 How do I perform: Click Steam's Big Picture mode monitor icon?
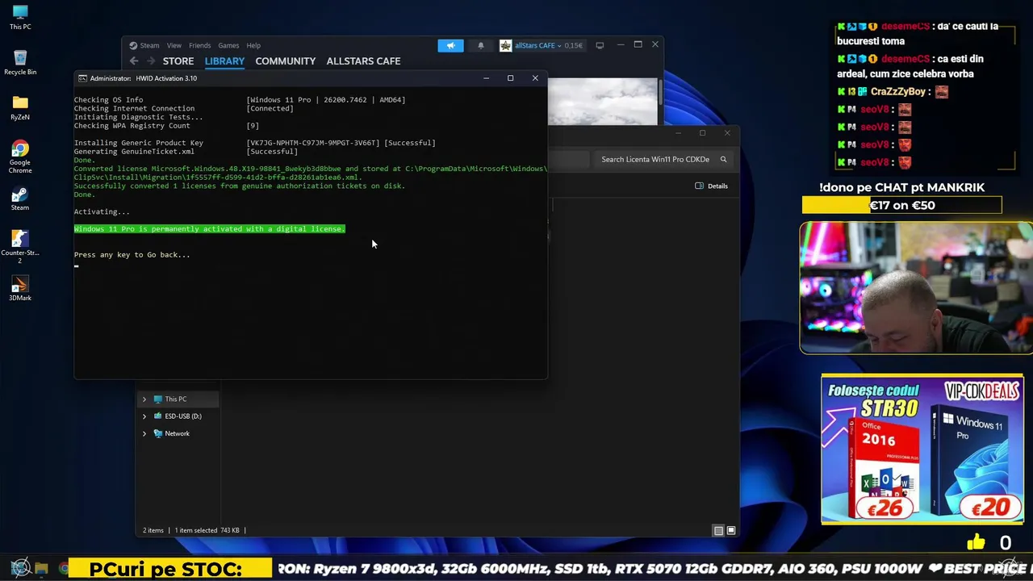coord(600,45)
